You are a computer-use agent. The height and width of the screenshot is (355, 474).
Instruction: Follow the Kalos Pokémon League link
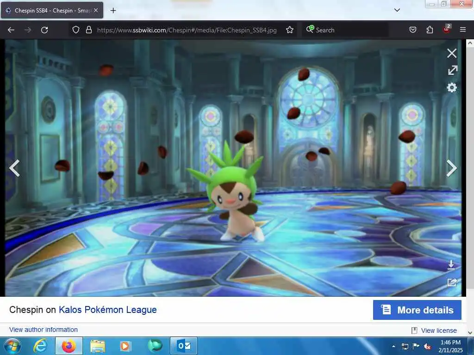click(107, 310)
